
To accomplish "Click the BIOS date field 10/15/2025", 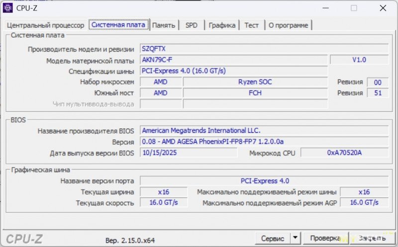I will pyautogui.click(x=188, y=153).
